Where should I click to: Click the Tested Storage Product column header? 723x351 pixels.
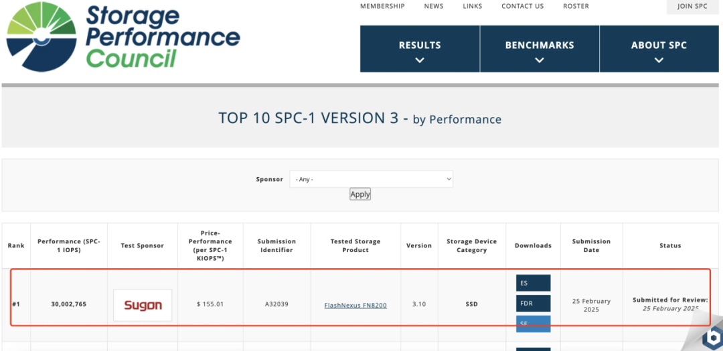355,245
